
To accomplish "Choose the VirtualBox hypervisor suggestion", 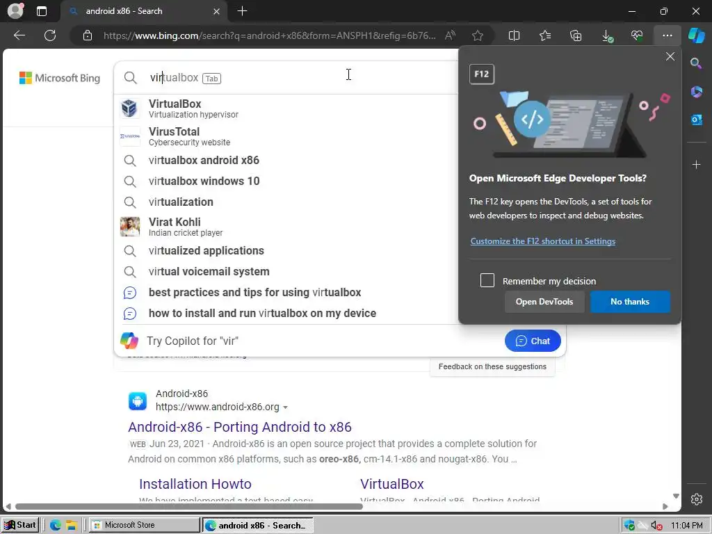I will coord(286,108).
